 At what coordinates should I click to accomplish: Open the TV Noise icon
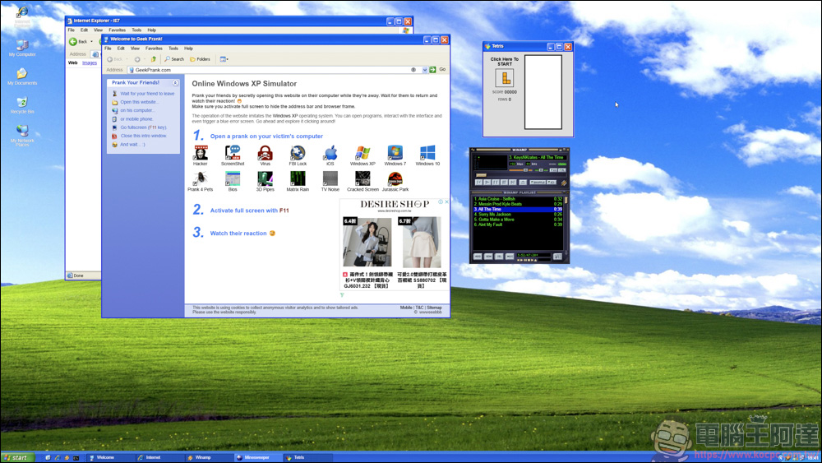pyautogui.click(x=330, y=182)
